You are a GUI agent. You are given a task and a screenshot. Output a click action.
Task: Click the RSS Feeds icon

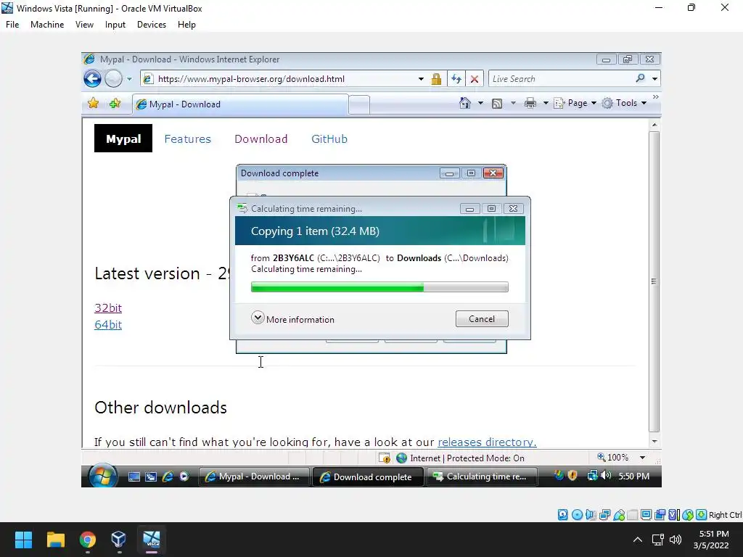[x=496, y=103]
